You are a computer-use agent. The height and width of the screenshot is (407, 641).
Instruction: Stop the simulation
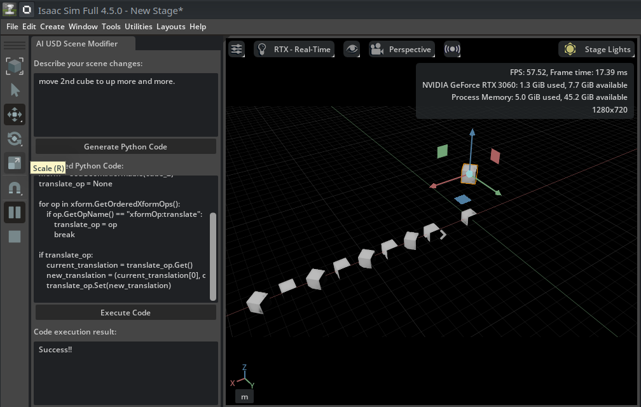[14, 236]
